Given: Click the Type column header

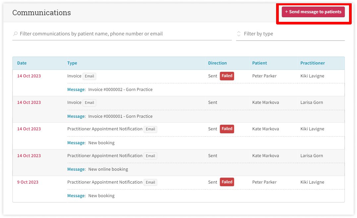Looking at the screenshot, I should (72, 63).
